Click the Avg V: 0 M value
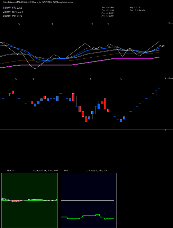The image size is (173, 228). click(x=135, y=7)
